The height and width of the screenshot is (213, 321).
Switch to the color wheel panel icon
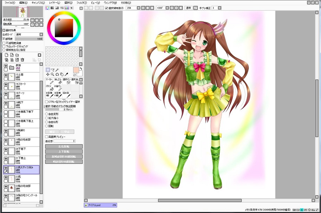[x=47, y=8]
